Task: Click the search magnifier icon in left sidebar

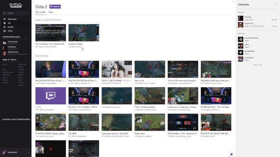Action: click(x=4, y=14)
